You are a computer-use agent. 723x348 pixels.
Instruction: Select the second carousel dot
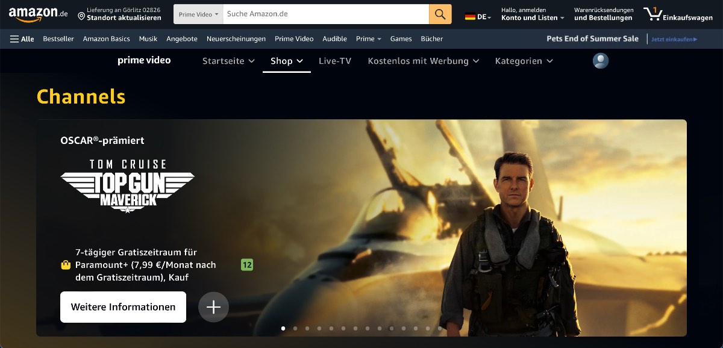coord(295,328)
